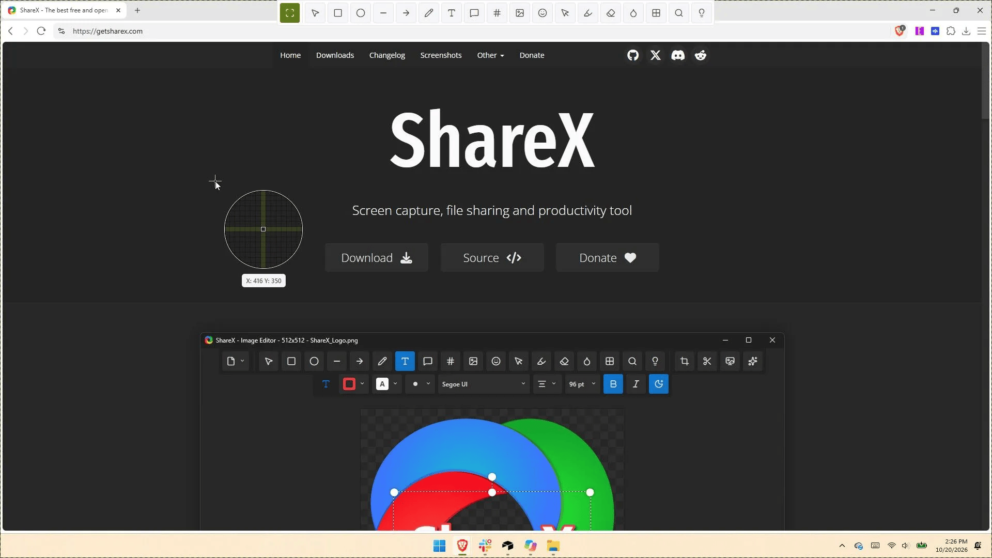Expand the arrow beside the red border color swatch
Screen dimensions: 992x558
pos(362,383)
